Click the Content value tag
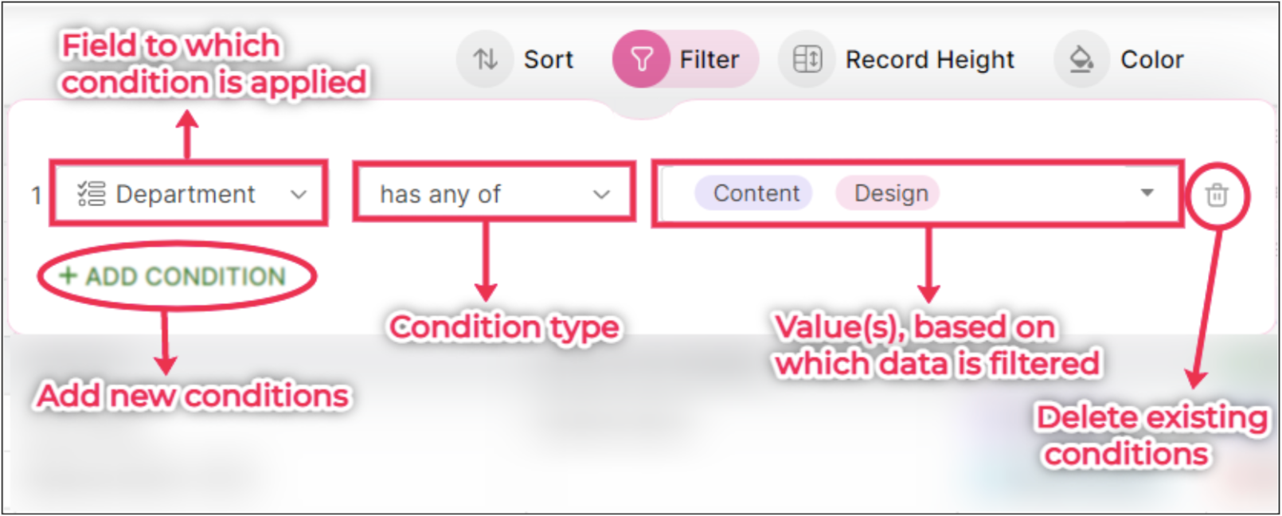The width and height of the screenshot is (1282, 516). (x=755, y=193)
